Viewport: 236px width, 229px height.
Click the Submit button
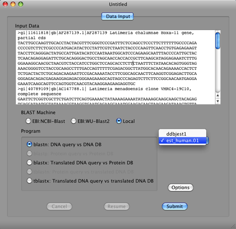click(x=175, y=206)
